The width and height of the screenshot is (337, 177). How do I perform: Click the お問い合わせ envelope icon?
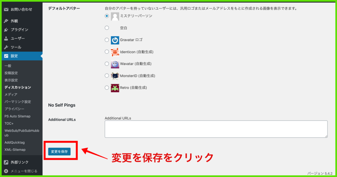pos(6,10)
